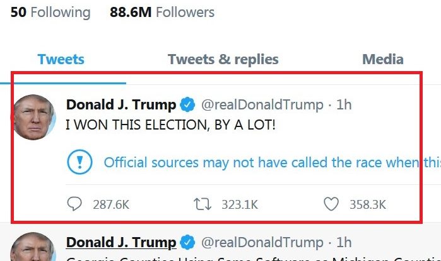Retweet the tweet with 323.1K retweets
The width and height of the screenshot is (441, 261).
[203, 204]
